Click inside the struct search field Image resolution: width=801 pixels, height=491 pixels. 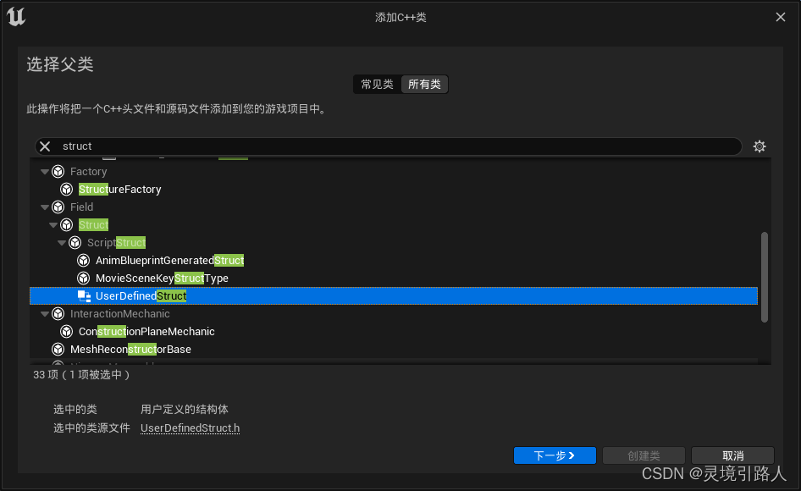[339, 146]
